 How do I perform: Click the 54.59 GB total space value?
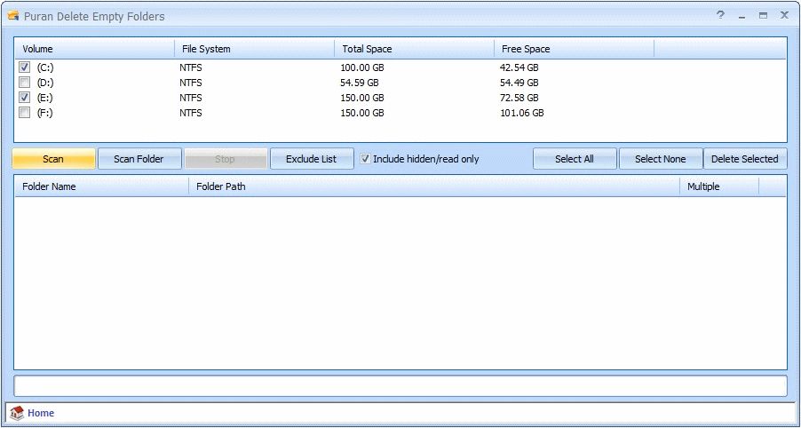coord(360,83)
